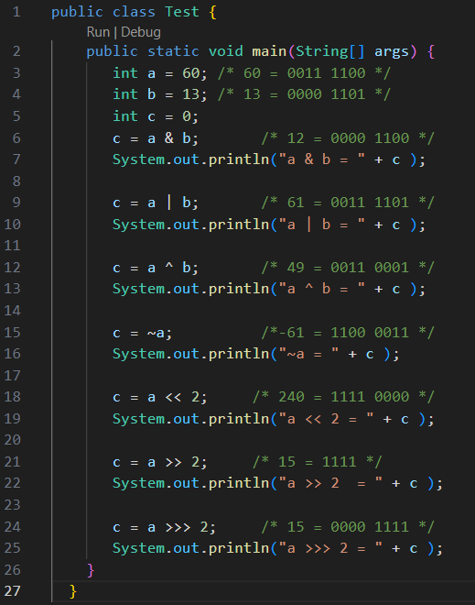The height and width of the screenshot is (605, 475).
Task: Click line number 27 in the gutter
Action: pos(12,590)
